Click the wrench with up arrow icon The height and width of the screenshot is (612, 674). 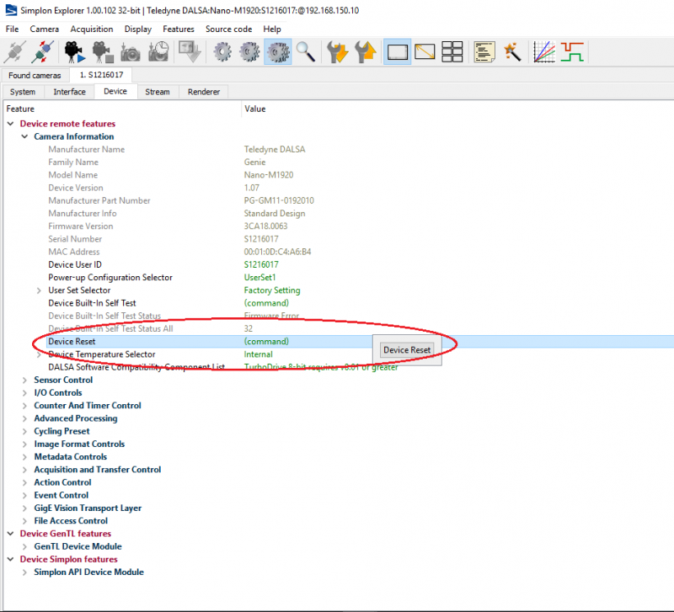pyautogui.click(x=366, y=52)
